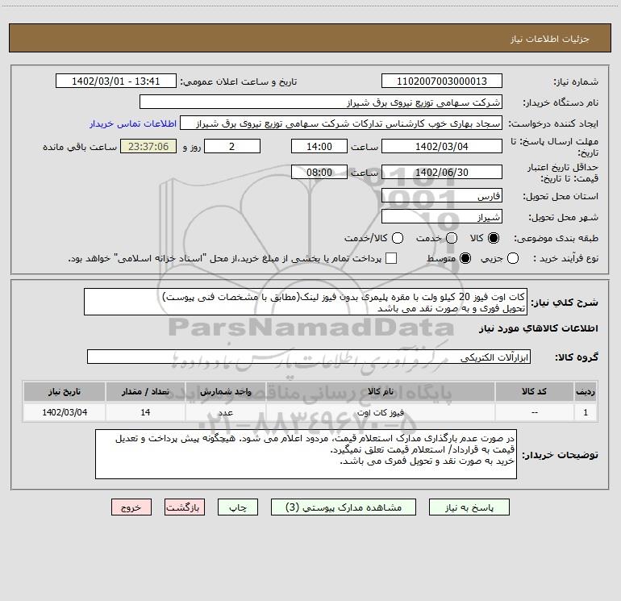Image resolution: width=621 pixels, height=601 pixels.
Task: Select the خدمت radio button
Action: point(452,238)
